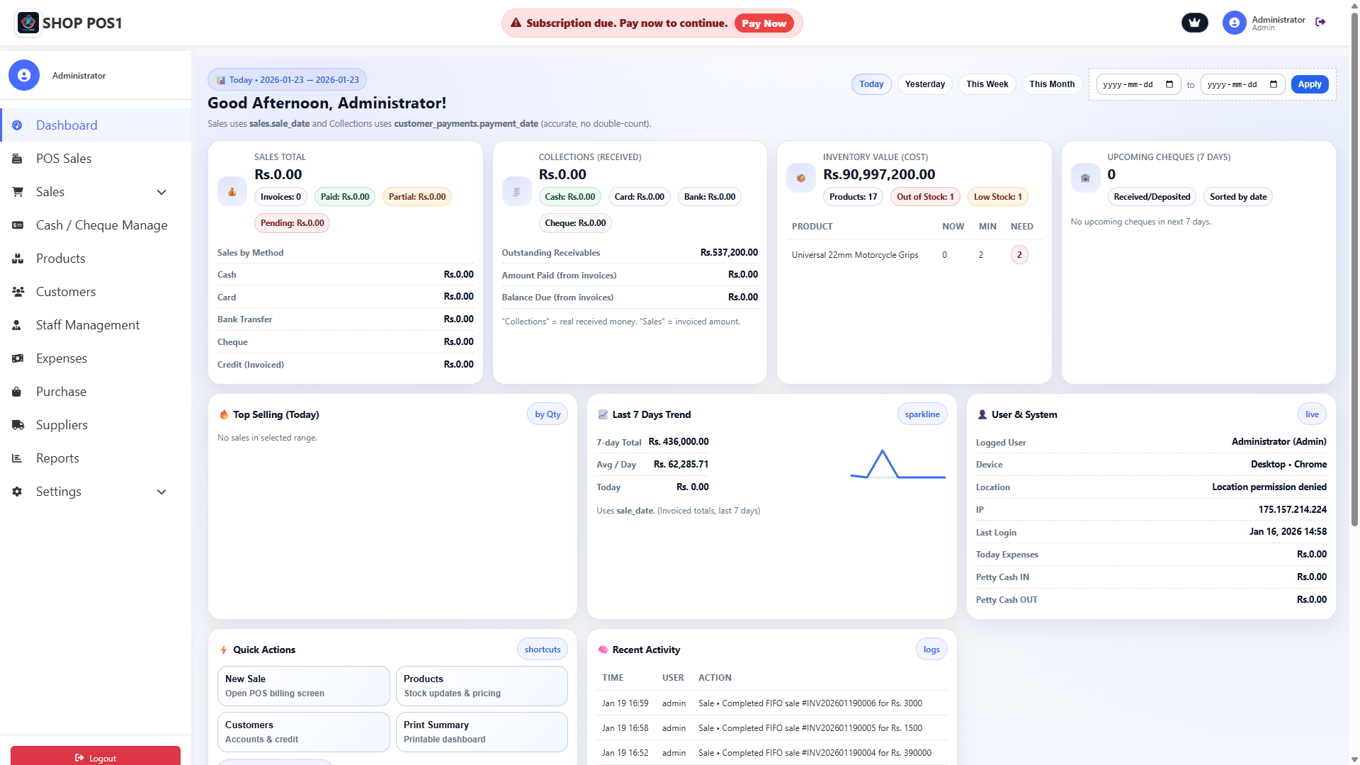
Task: Click the Inventory Value box icon
Action: coord(800,178)
